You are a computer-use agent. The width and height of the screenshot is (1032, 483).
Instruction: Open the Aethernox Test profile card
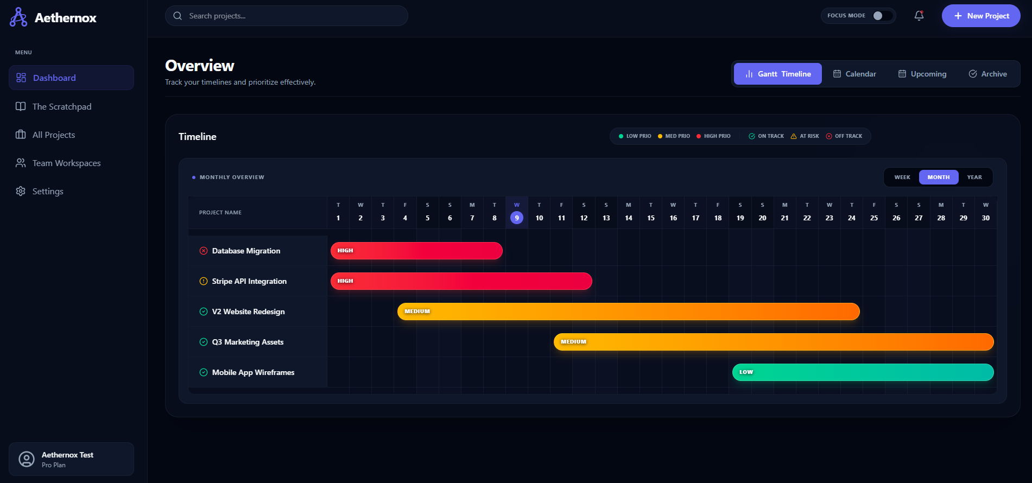pyautogui.click(x=71, y=459)
